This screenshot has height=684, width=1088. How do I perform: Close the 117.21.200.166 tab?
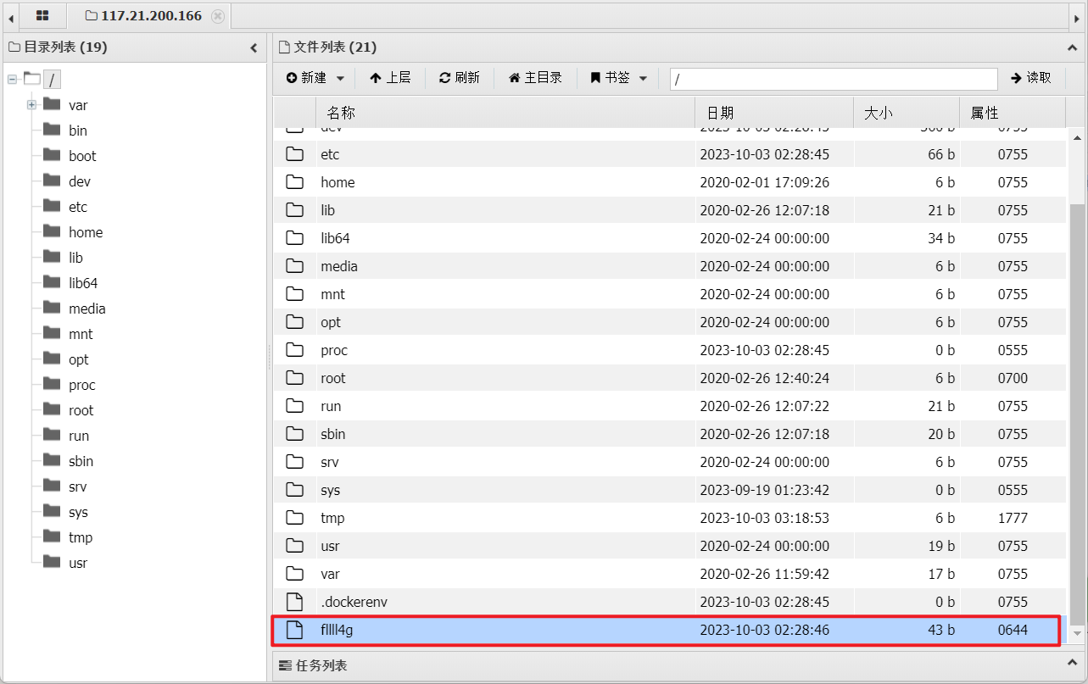(218, 16)
